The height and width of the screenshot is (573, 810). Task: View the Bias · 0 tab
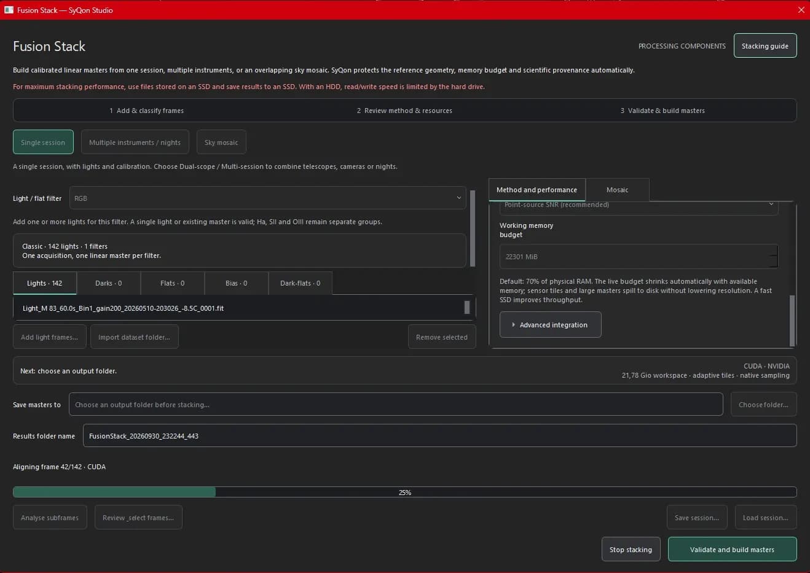pos(237,283)
